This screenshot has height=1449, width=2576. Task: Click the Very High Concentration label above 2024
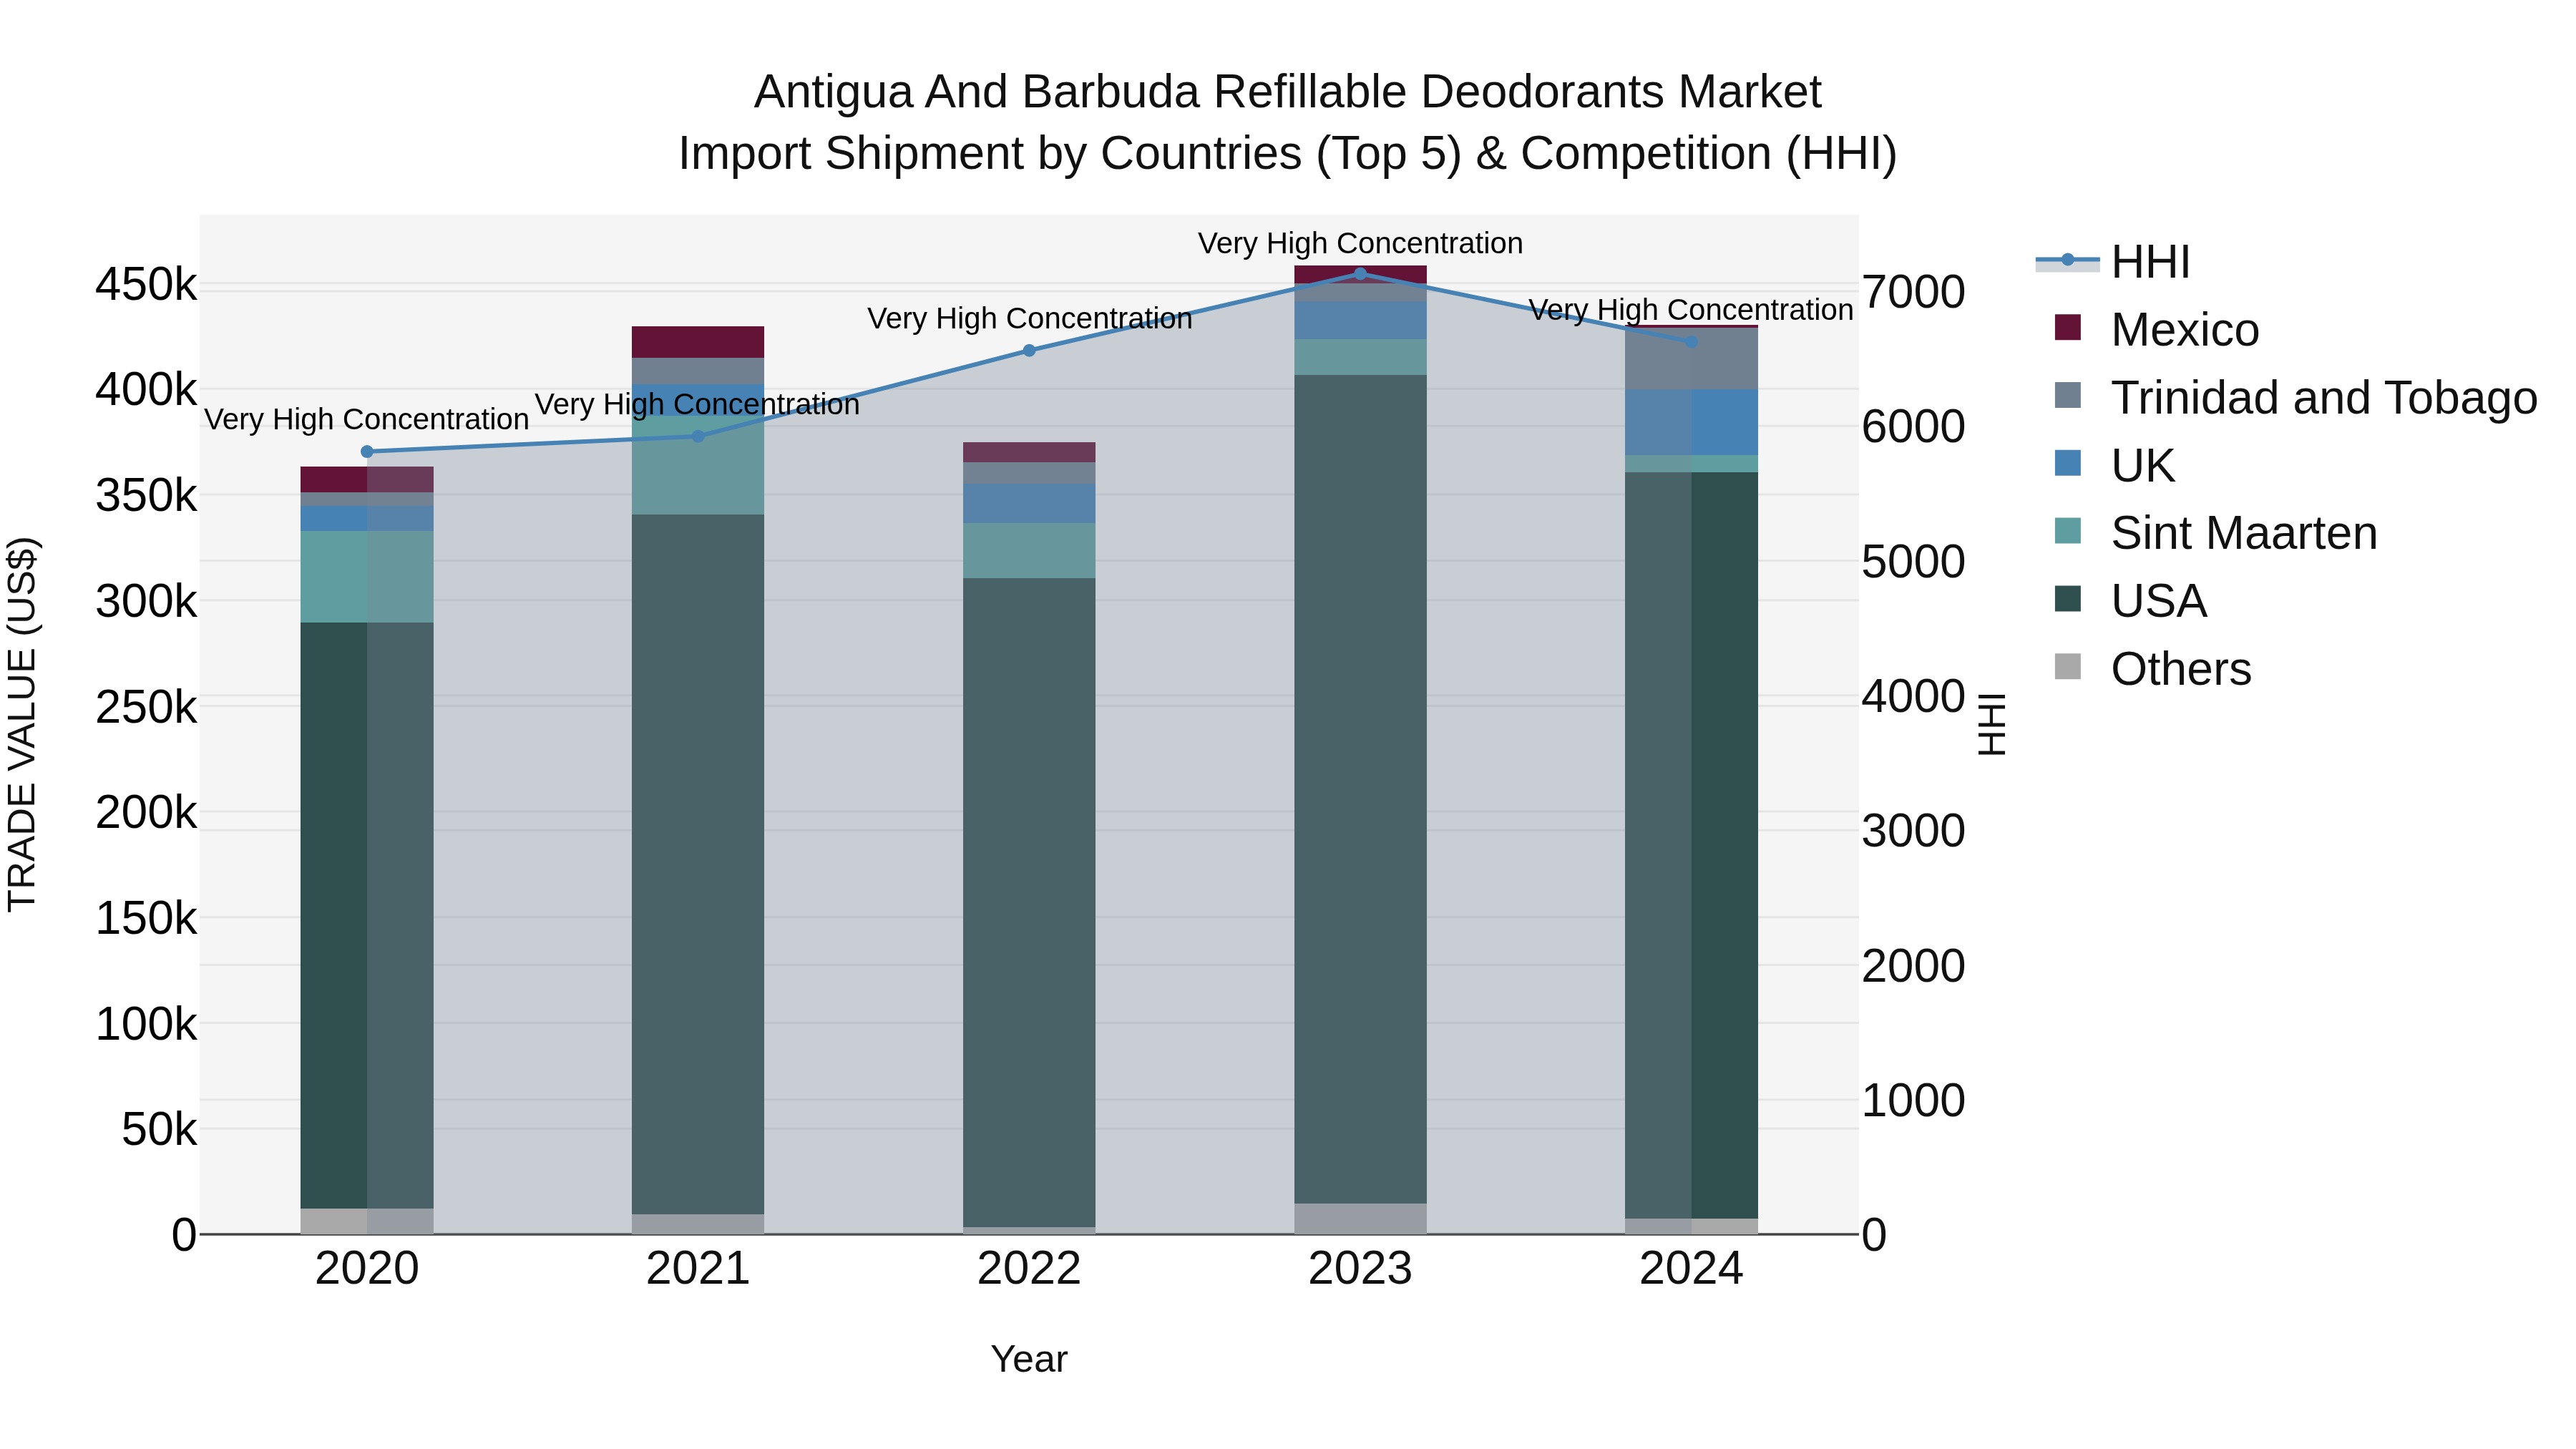[1691, 310]
